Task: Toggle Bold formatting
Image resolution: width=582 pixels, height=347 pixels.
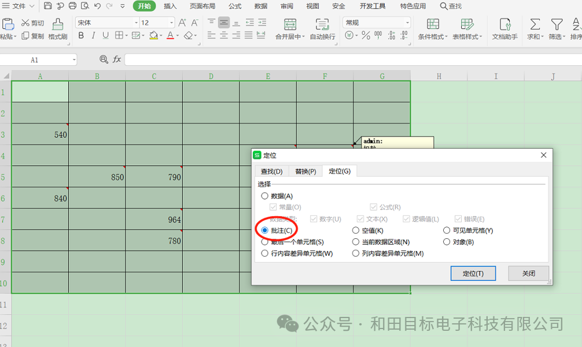Action: [81, 35]
